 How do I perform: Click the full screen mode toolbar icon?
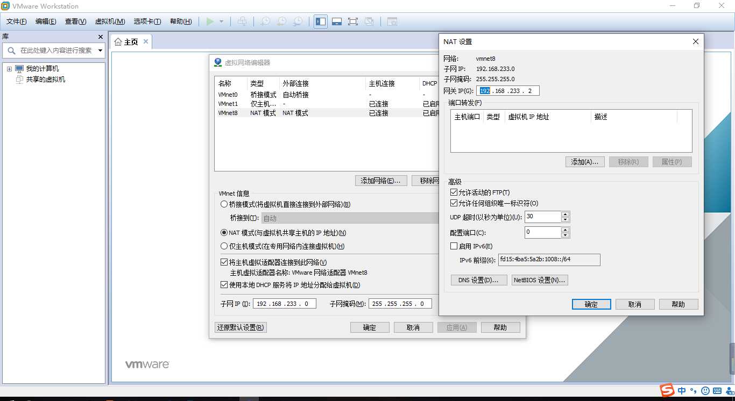point(353,22)
